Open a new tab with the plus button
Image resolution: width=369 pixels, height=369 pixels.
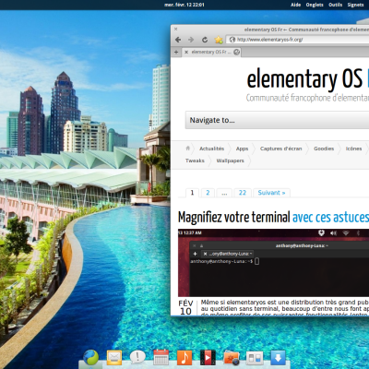coord(176,53)
